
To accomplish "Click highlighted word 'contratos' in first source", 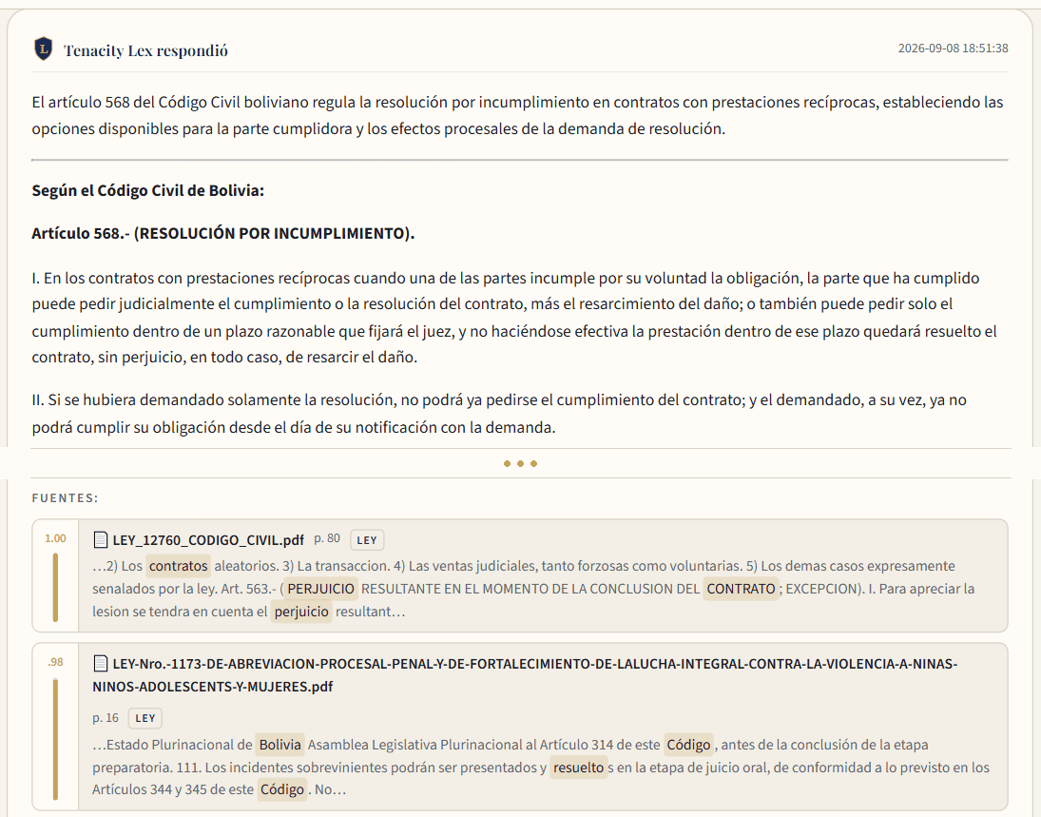I will click(x=178, y=566).
